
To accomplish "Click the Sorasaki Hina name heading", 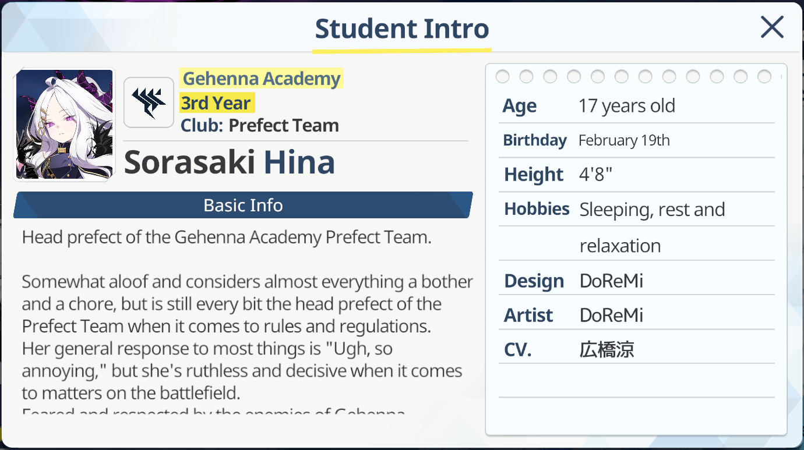I will (x=230, y=162).
